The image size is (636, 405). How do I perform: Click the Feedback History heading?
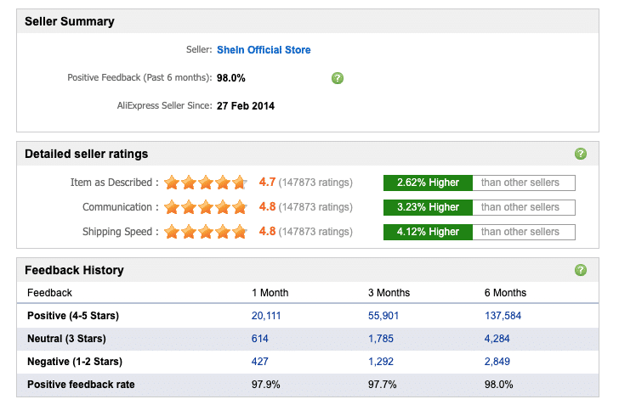click(74, 270)
